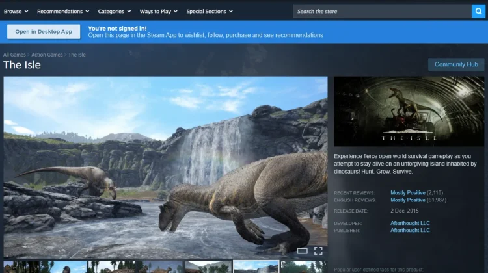View English reviews Mostly Positive link
The image size is (488, 273).
click(x=408, y=200)
